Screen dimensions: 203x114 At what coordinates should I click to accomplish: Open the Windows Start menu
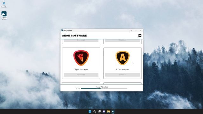[90, 111]
